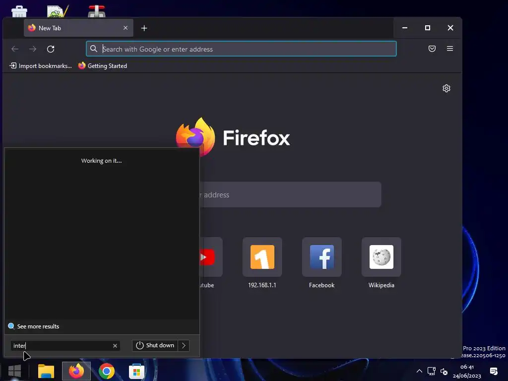
Task: Focus the new tab page search box
Action: click(x=290, y=194)
